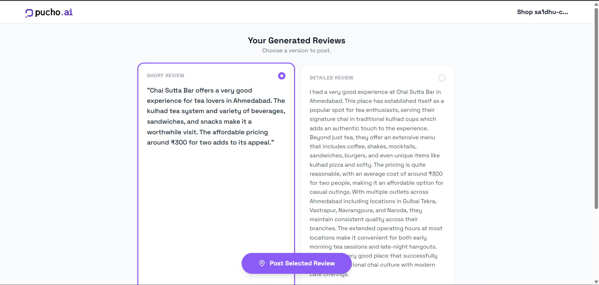Click the scrollbar track below the thumb
The image size is (599, 285).
(x=596, y=246)
